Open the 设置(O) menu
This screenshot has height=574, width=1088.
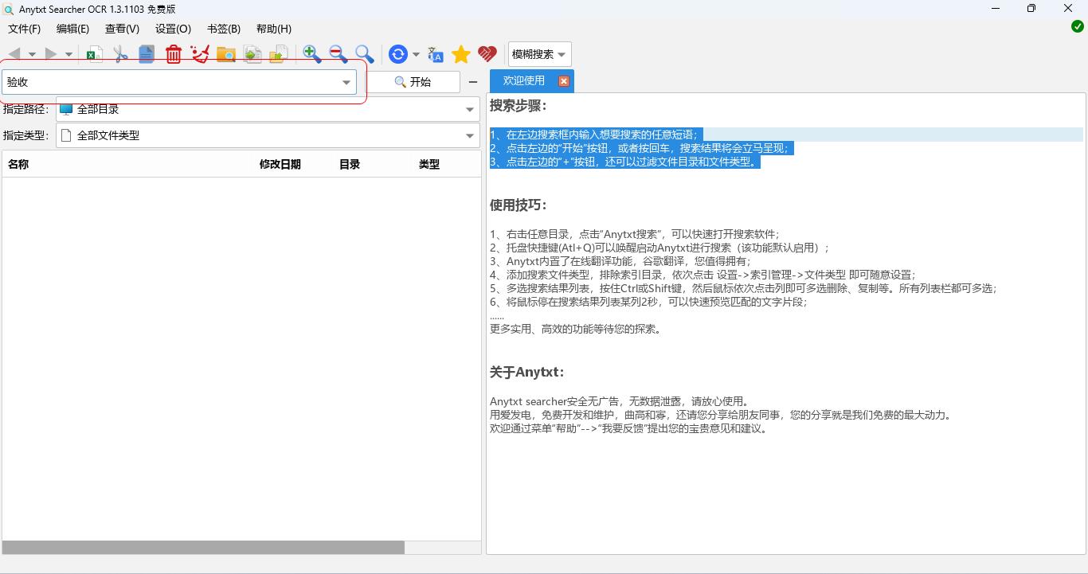click(173, 29)
